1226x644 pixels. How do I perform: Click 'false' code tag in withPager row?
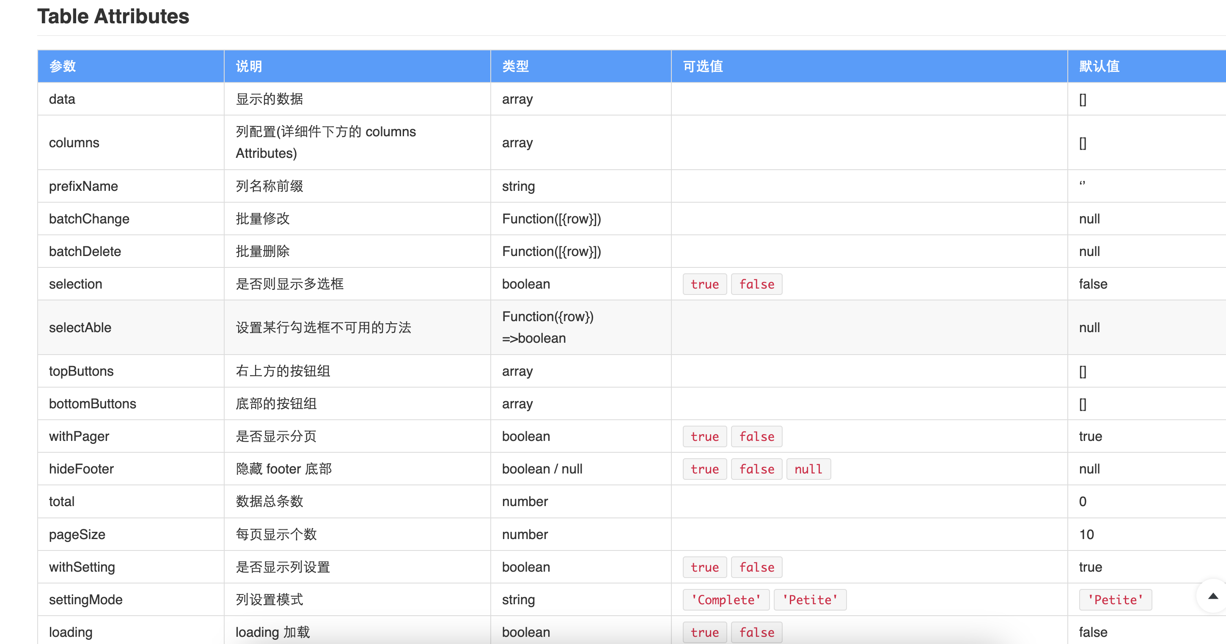coord(756,437)
